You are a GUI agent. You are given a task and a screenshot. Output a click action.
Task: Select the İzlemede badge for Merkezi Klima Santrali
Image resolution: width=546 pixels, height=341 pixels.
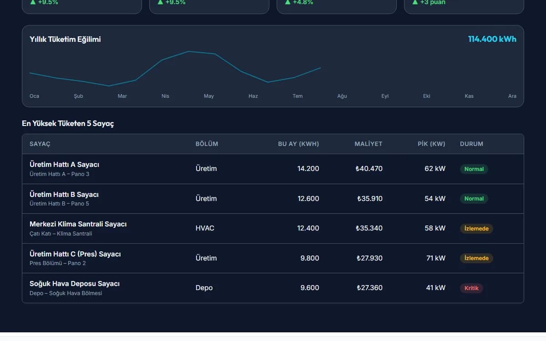tap(476, 229)
